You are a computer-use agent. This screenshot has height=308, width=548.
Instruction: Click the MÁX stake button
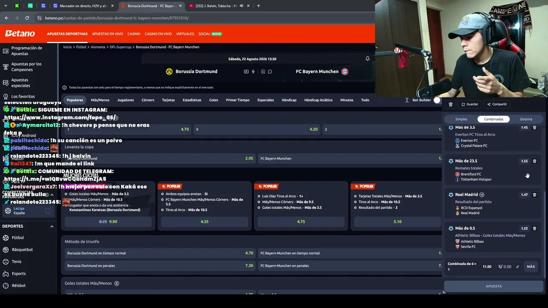531,267
